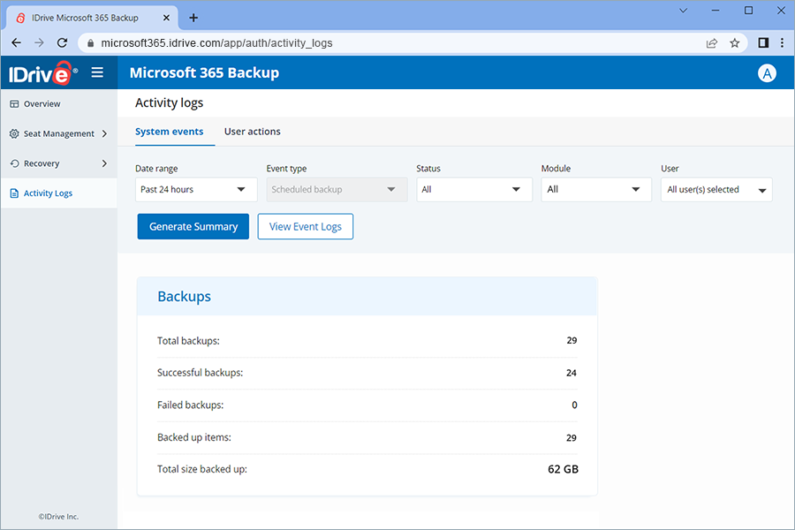Open the User selection dropdown
795x530 pixels.
coord(716,190)
